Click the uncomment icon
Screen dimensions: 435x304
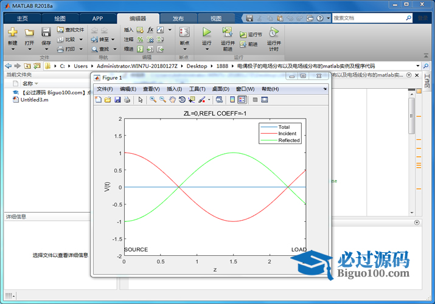[x=150, y=40]
